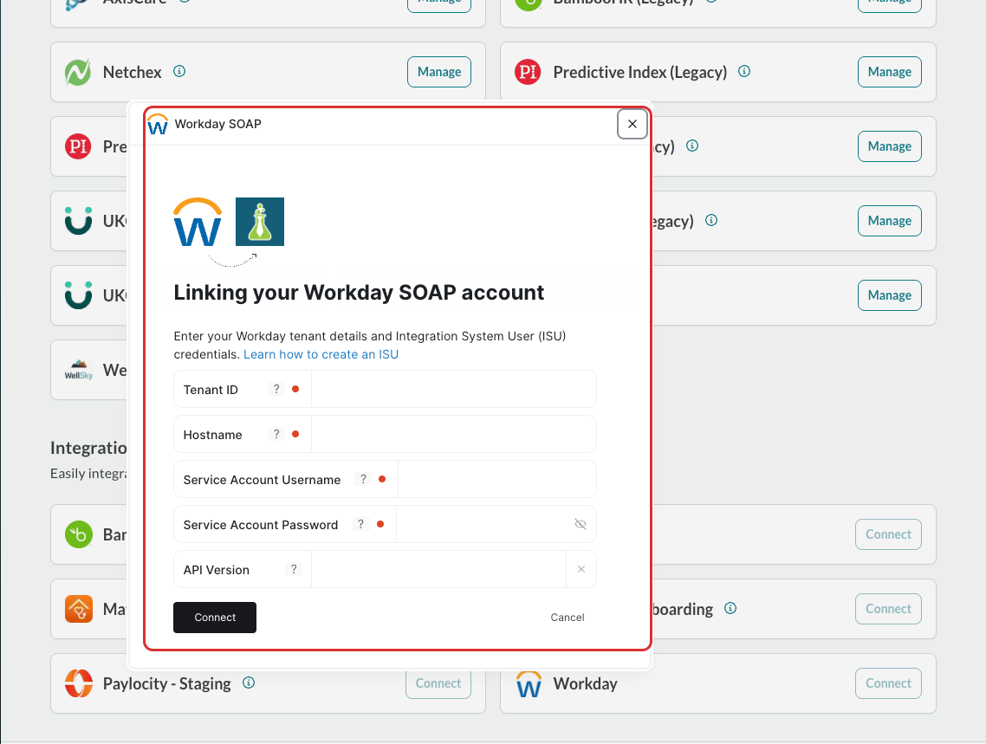Click the Service Account Username input

point(496,480)
